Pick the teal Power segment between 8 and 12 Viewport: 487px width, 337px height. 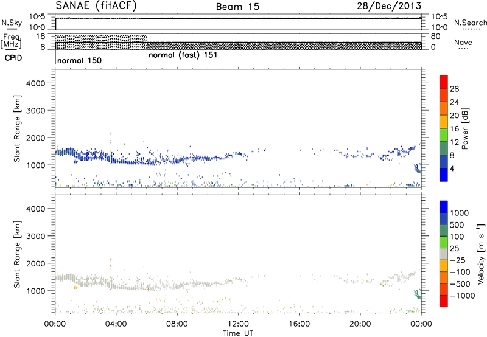[444, 148]
